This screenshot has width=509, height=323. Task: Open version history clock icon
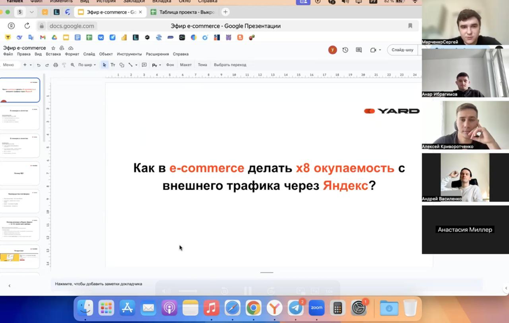345,50
